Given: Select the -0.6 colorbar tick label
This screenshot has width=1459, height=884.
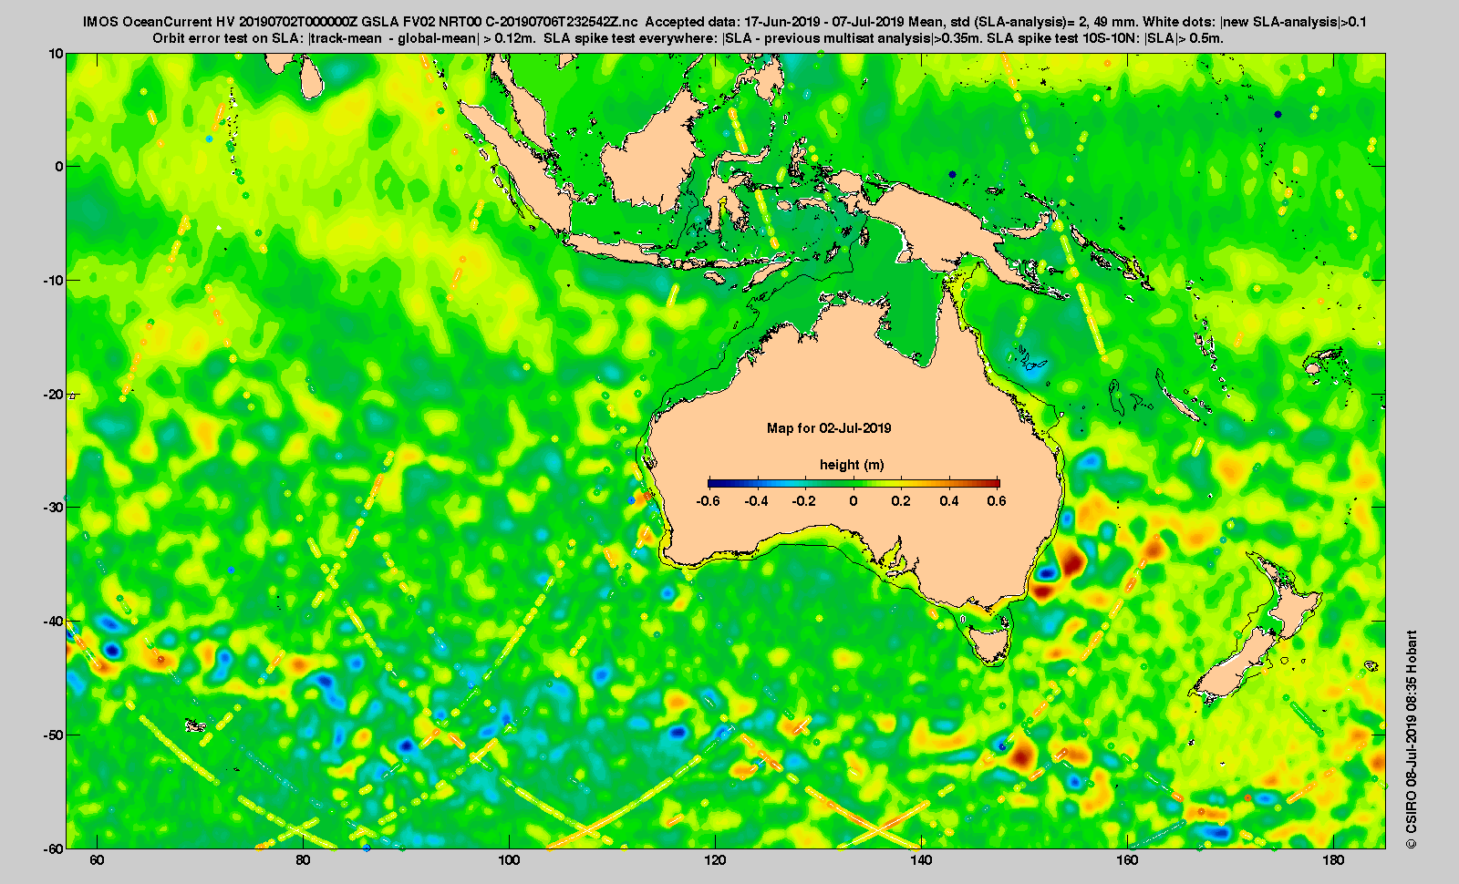Looking at the screenshot, I should pyautogui.click(x=708, y=501).
